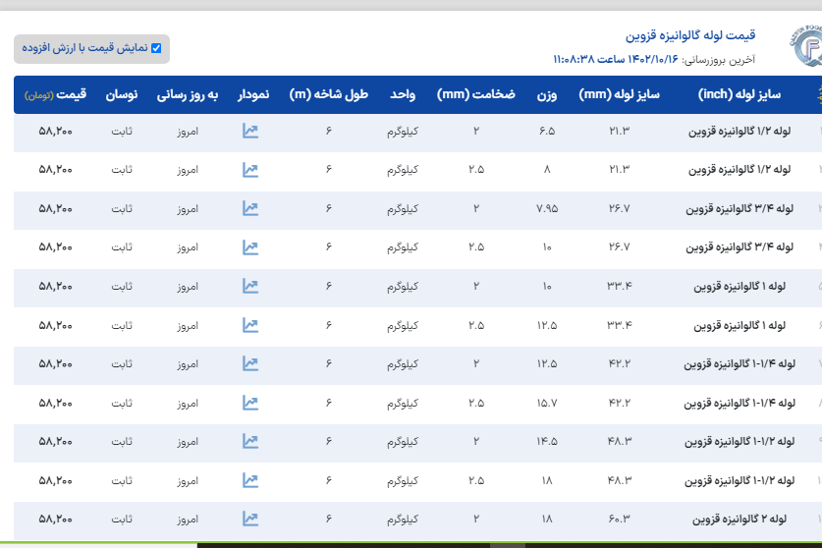The height and width of the screenshot is (548, 822).
Task: Open chart icon for 2 inch galvanized pipe row
Action: point(250,519)
